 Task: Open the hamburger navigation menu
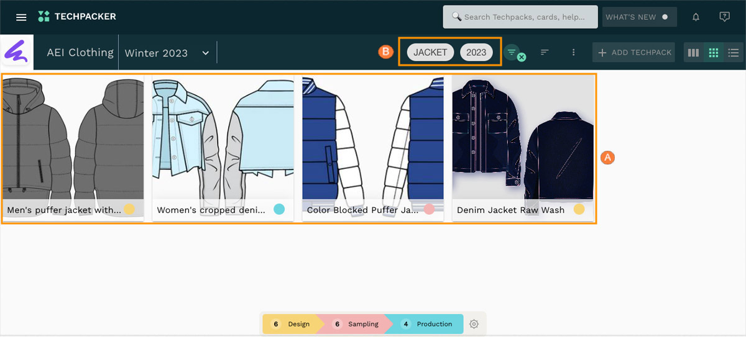click(21, 17)
